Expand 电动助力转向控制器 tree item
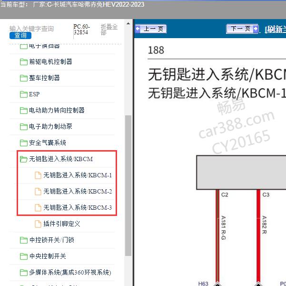286x286 pixels. [57, 110]
